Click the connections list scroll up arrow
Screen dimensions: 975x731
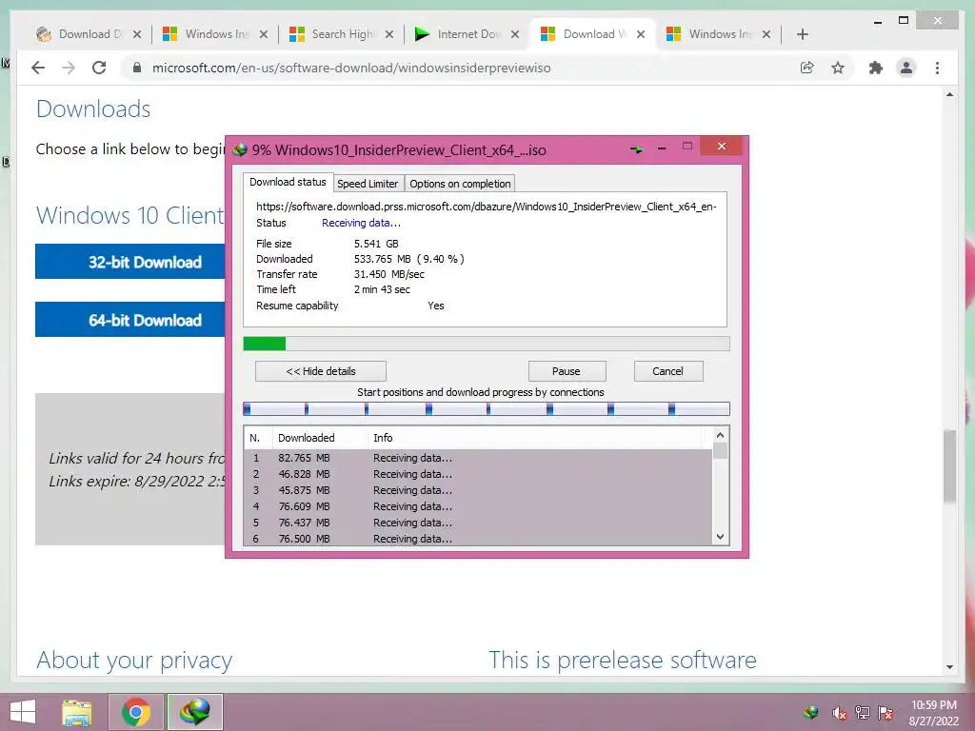point(720,435)
